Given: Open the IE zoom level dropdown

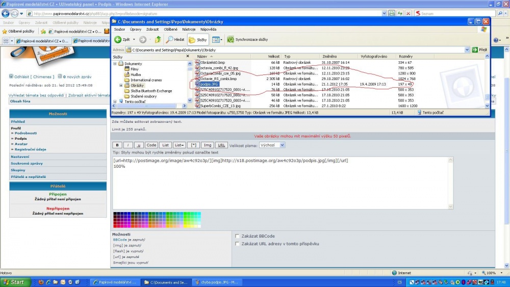Looking at the screenshot, I should [501, 273].
